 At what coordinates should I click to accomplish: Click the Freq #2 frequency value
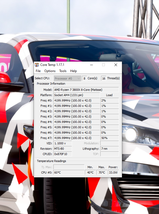click(77, 111)
